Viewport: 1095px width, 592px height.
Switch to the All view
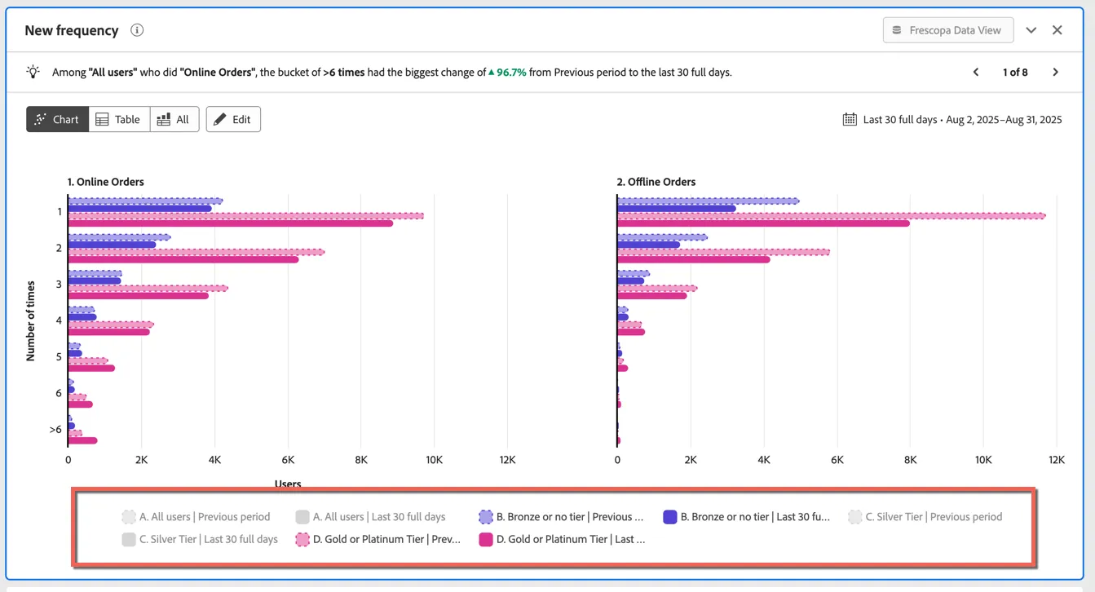click(174, 119)
